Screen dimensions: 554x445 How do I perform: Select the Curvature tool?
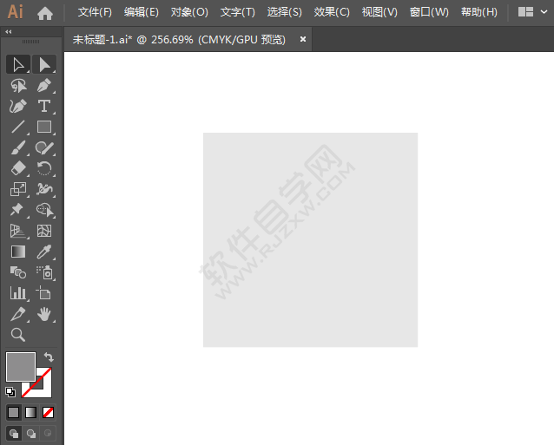click(18, 106)
